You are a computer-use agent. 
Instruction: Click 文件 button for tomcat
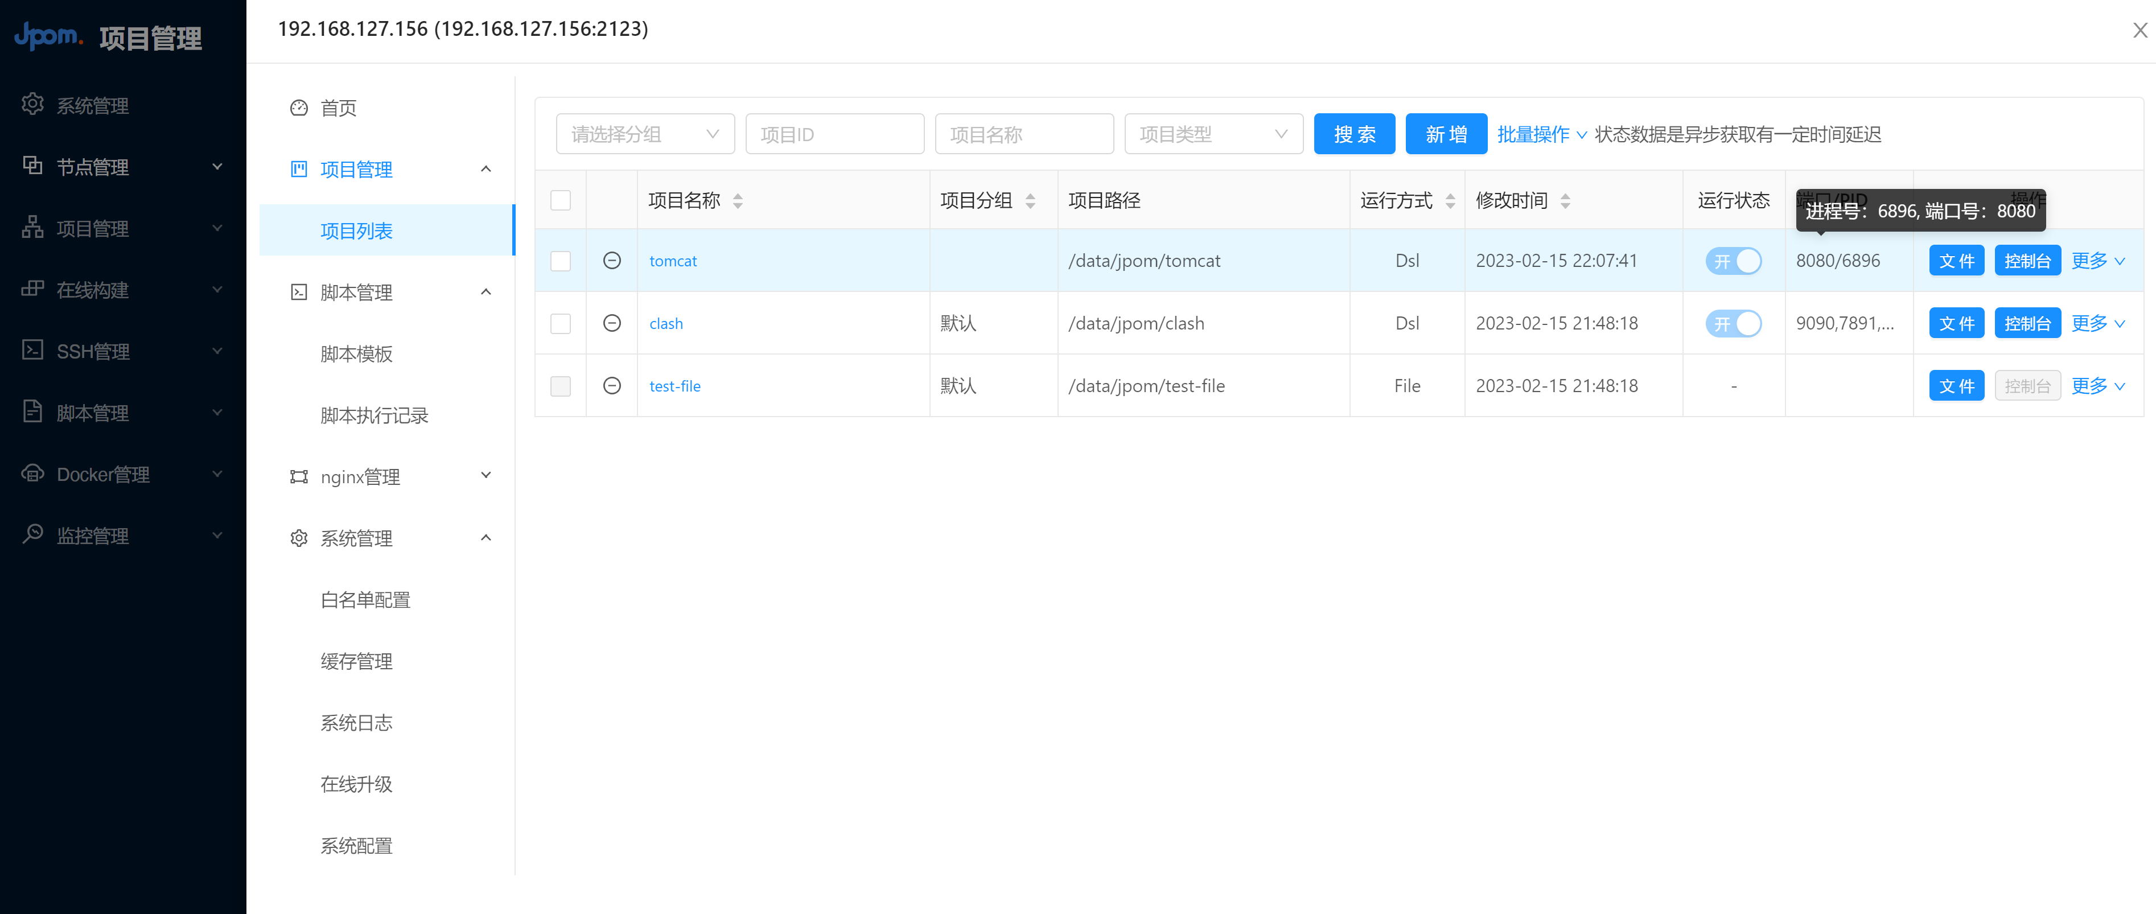1956,260
